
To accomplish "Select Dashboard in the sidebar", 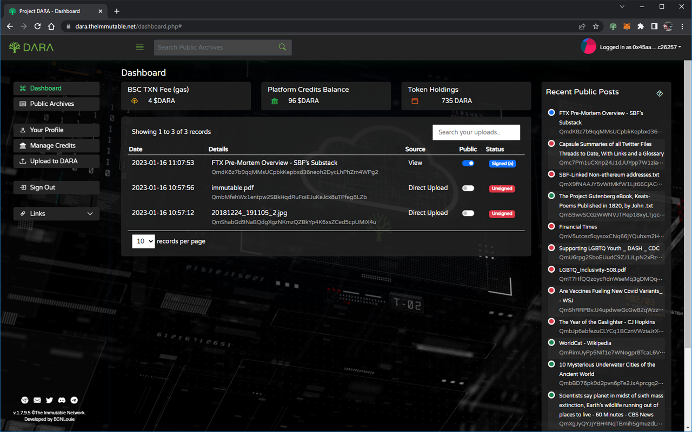I will click(56, 89).
